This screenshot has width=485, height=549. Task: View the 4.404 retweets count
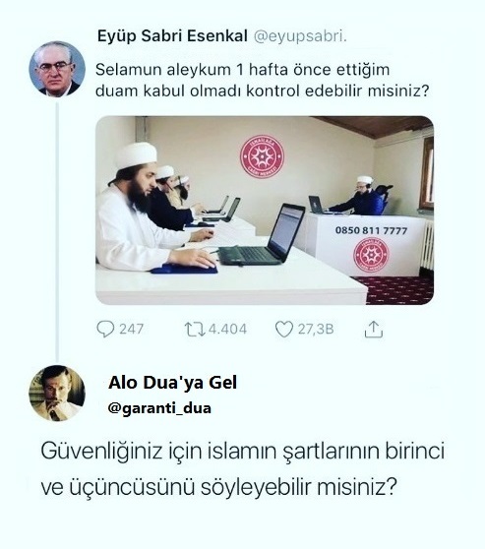pyautogui.click(x=227, y=330)
